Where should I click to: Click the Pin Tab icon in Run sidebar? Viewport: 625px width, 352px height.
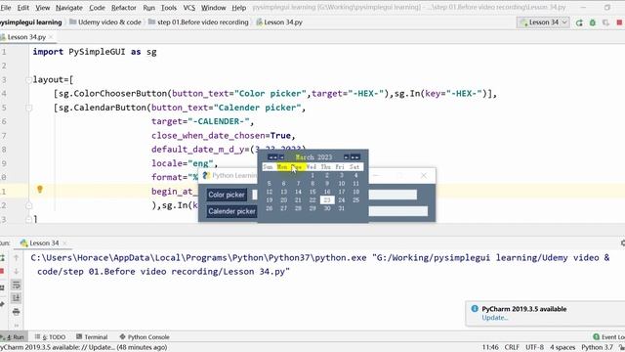[x=2, y=304]
